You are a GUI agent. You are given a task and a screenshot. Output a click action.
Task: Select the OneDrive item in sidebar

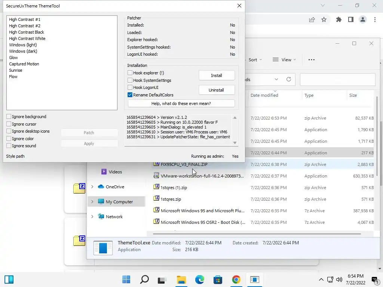111,187
